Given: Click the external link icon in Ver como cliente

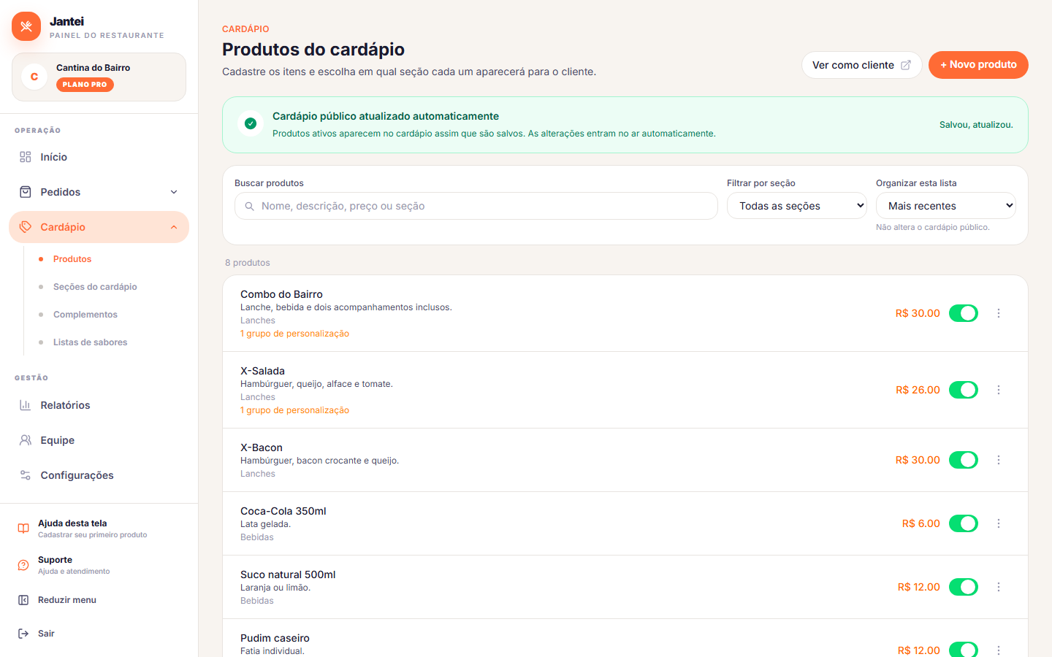Looking at the screenshot, I should click(906, 65).
